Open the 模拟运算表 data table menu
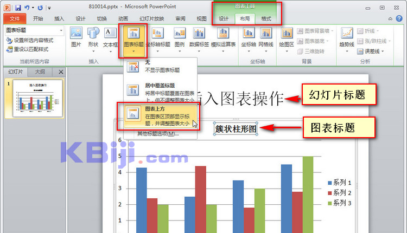Screen dimensions: 407x233 [223, 40]
